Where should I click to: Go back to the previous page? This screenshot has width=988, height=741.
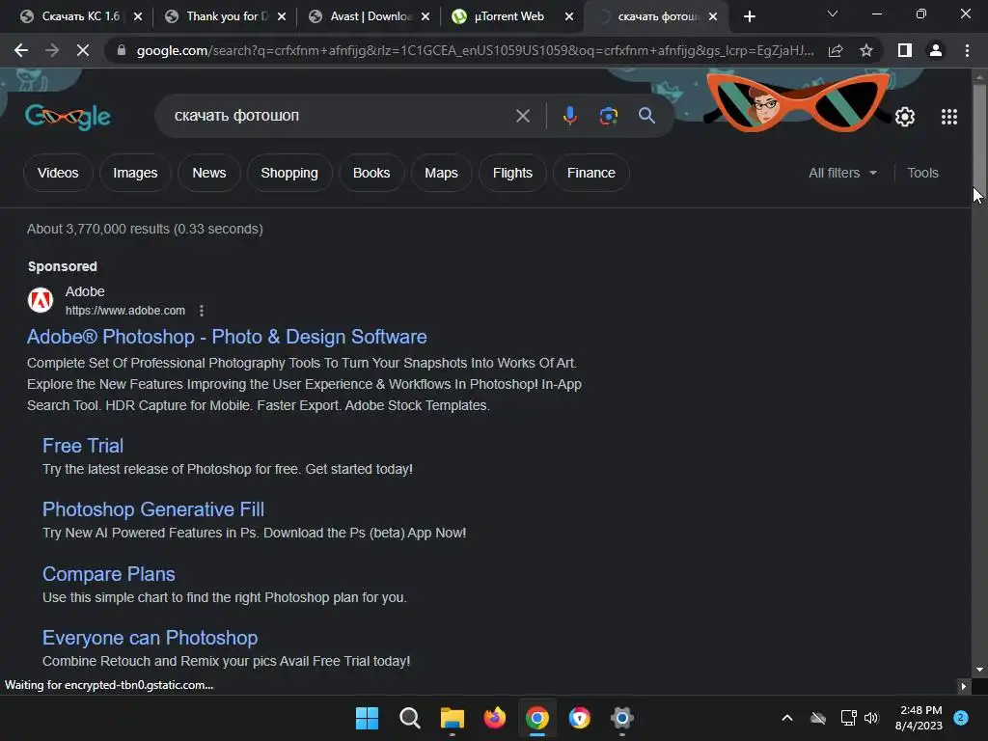(21, 50)
